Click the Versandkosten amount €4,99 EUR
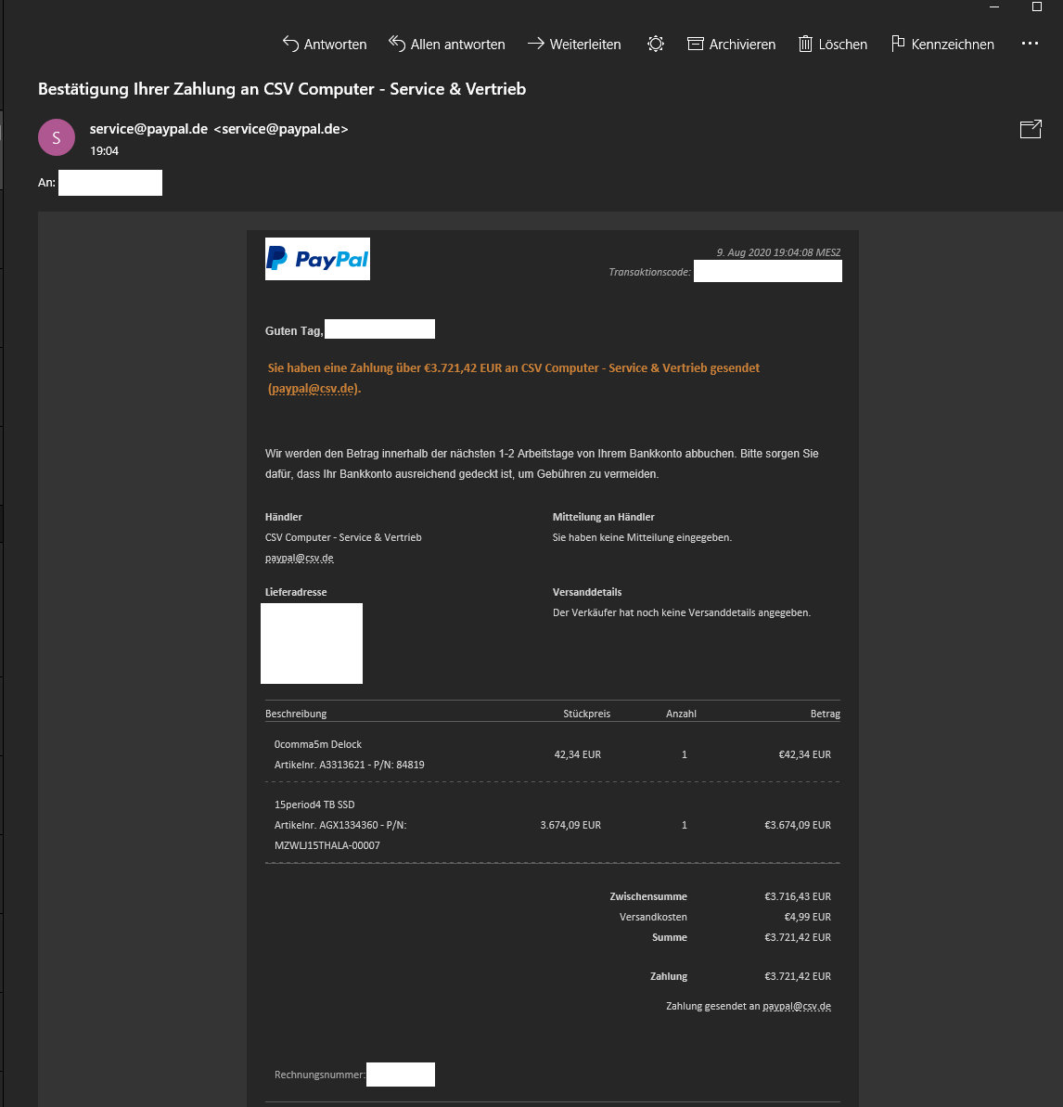This screenshot has height=1107, width=1063. click(808, 917)
